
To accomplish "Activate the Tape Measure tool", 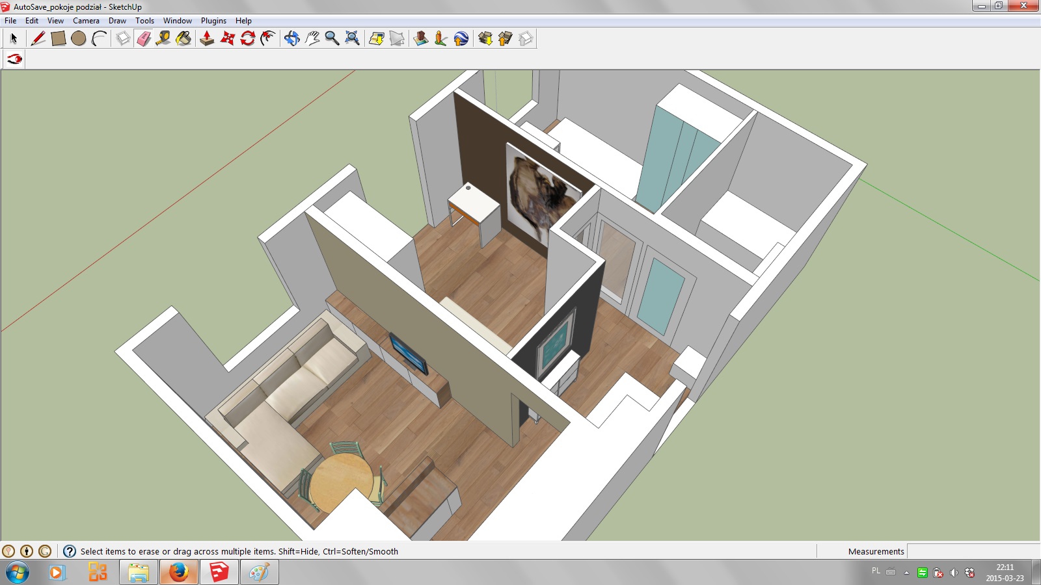I will tap(163, 39).
